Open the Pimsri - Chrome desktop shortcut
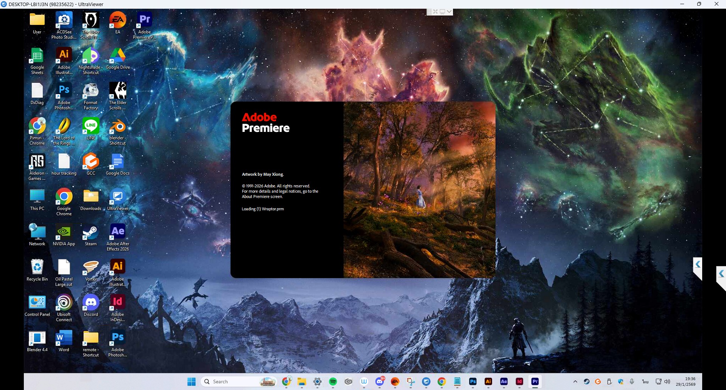 (37, 132)
